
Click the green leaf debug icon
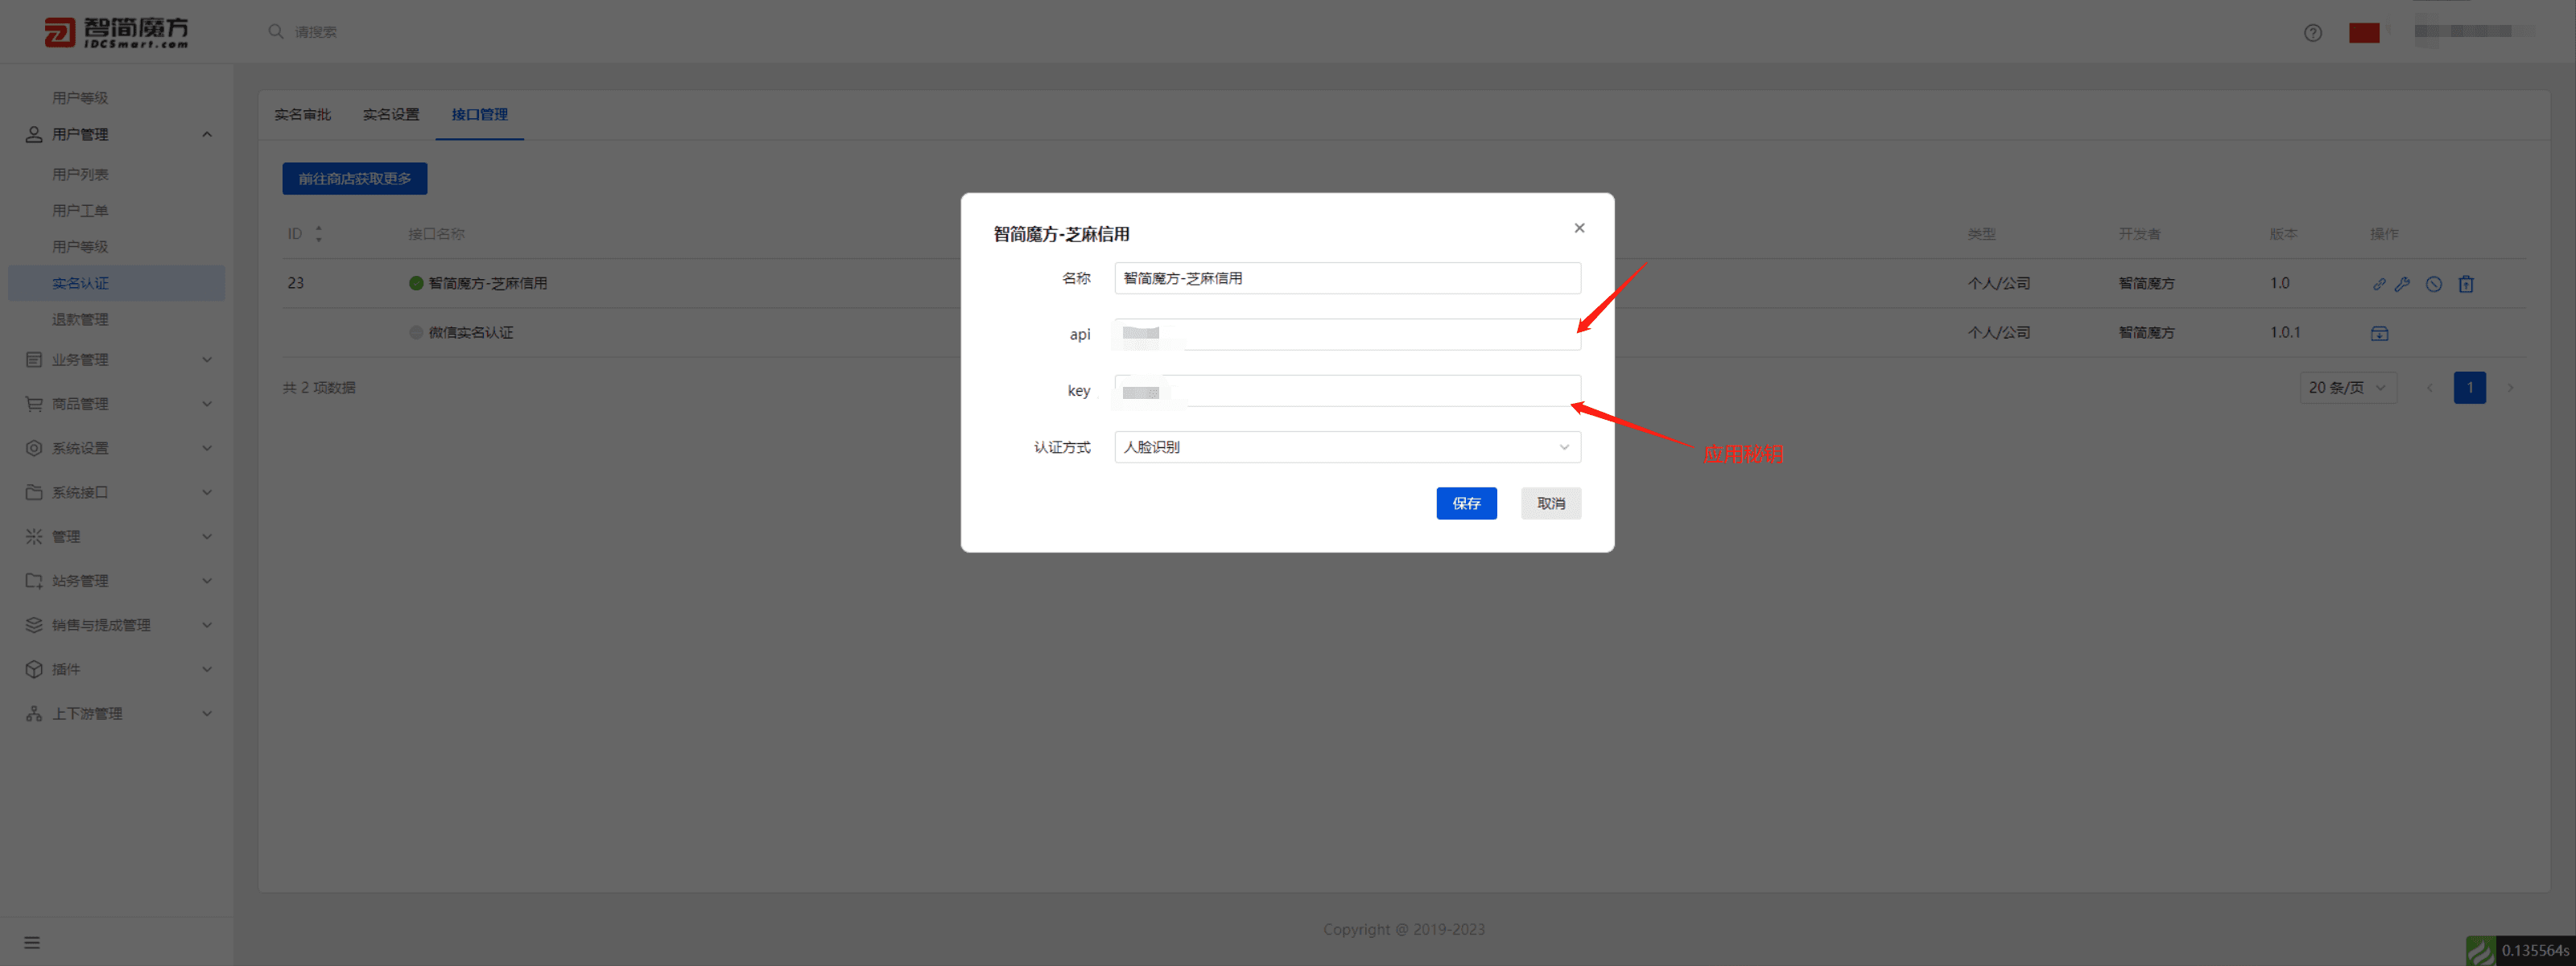(2480, 950)
